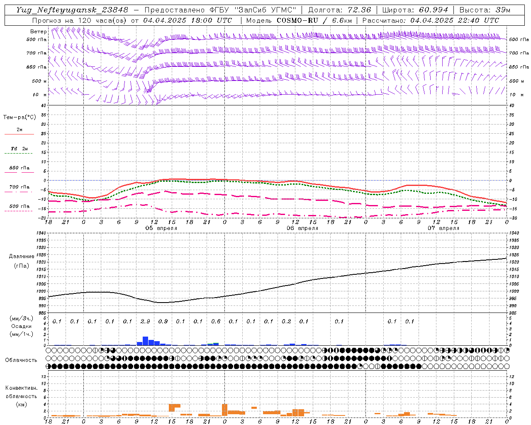Click the 'Td 2м' dew point legend entry
The width and height of the screenshot is (531, 425).
pyautogui.click(x=19, y=149)
